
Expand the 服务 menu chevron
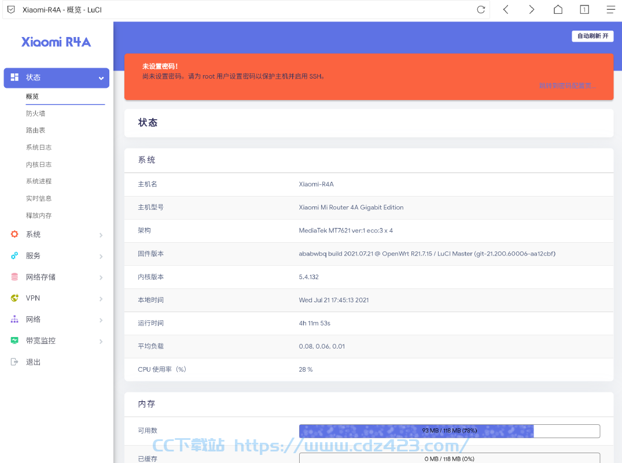click(101, 257)
